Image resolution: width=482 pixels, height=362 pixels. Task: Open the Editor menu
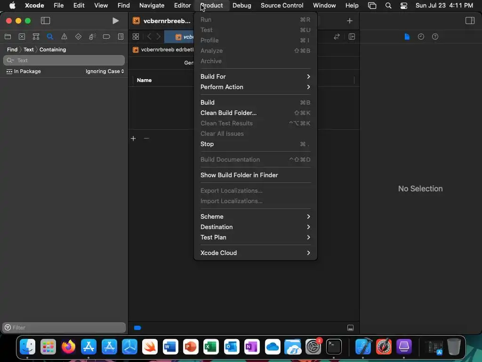(x=182, y=5)
